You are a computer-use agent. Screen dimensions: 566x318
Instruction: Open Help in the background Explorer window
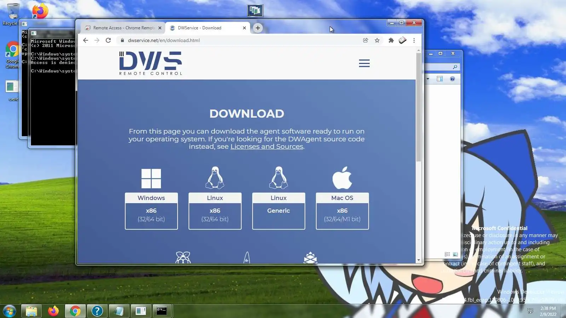click(452, 79)
